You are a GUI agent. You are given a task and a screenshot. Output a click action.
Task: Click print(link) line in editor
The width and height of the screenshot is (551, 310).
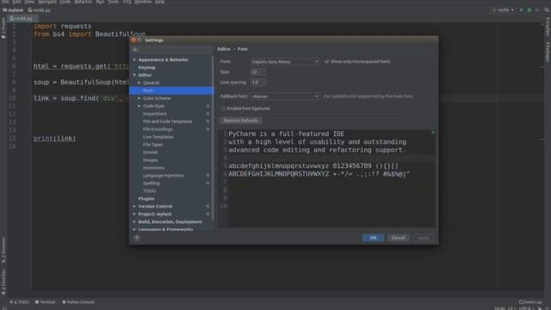pyautogui.click(x=54, y=139)
